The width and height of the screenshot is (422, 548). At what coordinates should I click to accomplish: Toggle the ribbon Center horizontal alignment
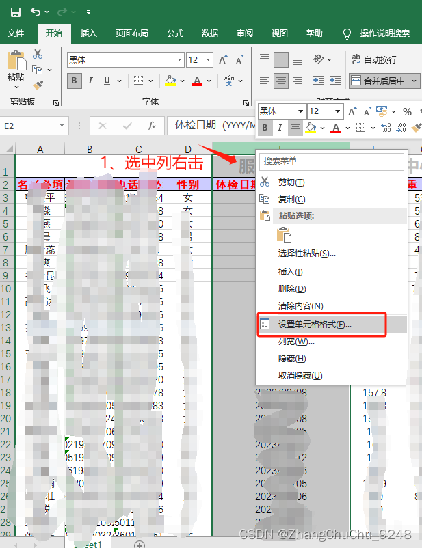click(281, 81)
